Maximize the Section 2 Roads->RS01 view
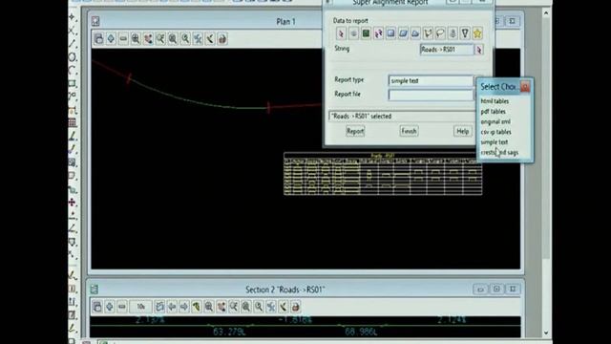 496,289
